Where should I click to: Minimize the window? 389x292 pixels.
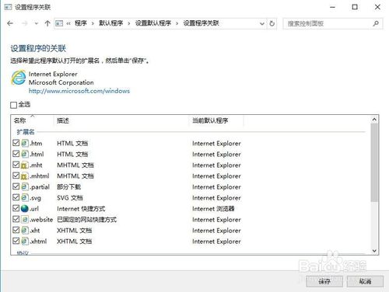(x=332, y=7)
